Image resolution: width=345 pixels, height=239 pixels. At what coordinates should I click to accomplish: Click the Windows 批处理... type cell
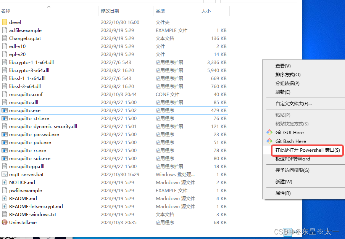[x=175, y=175]
